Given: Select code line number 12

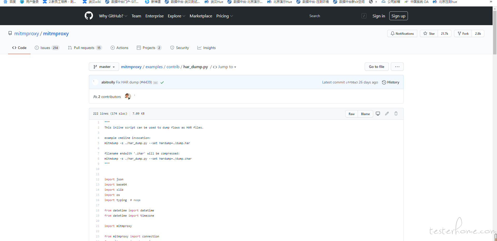Looking at the screenshot, I should click(98, 179).
